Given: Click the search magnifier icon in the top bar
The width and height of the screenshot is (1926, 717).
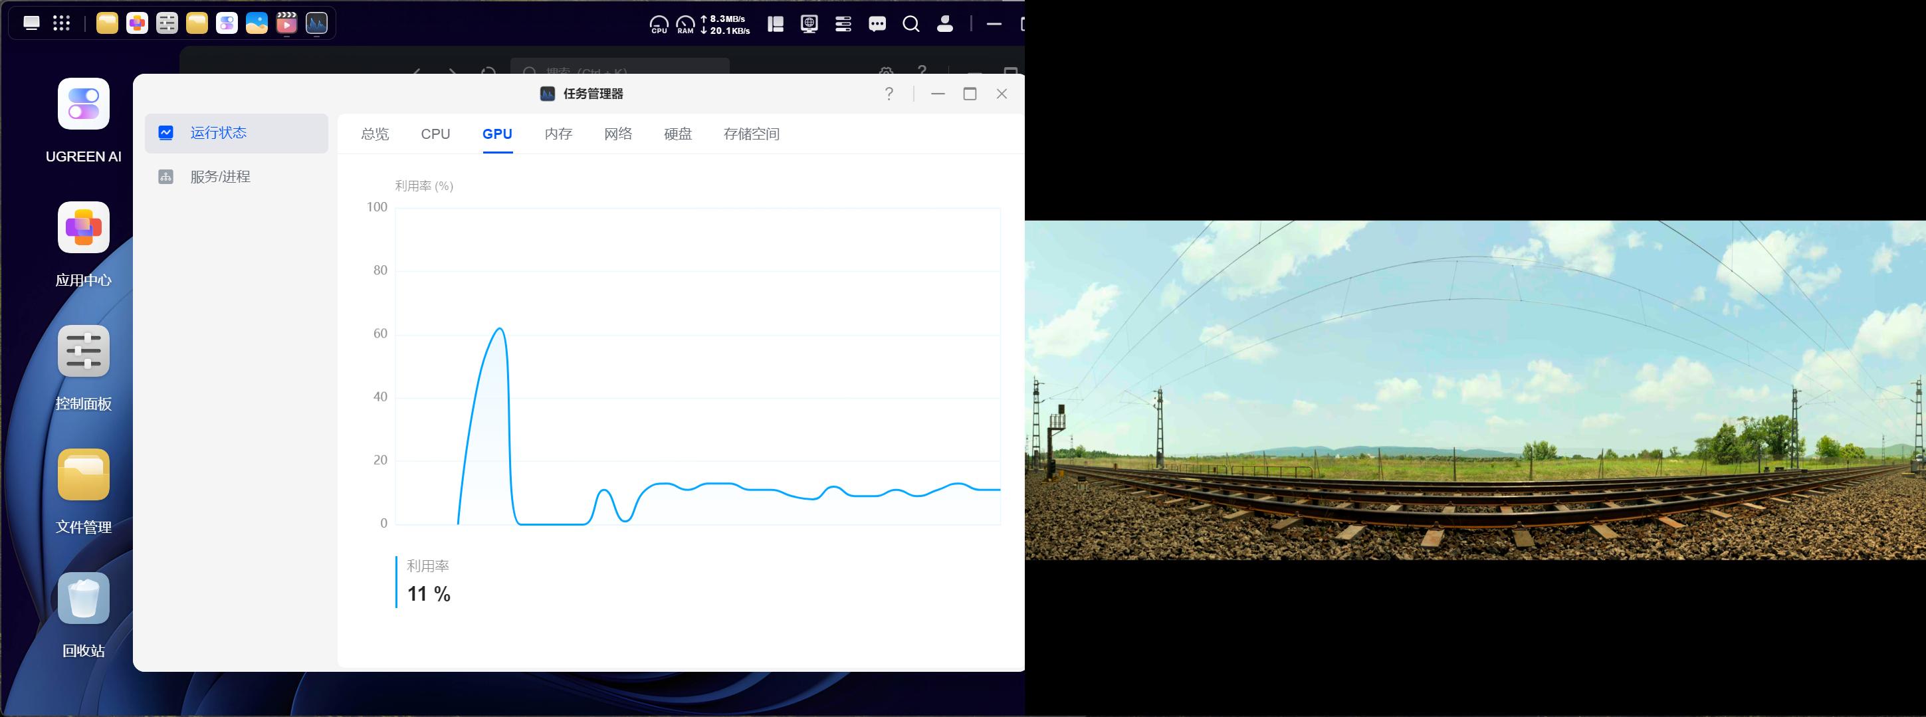Looking at the screenshot, I should [910, 24].
